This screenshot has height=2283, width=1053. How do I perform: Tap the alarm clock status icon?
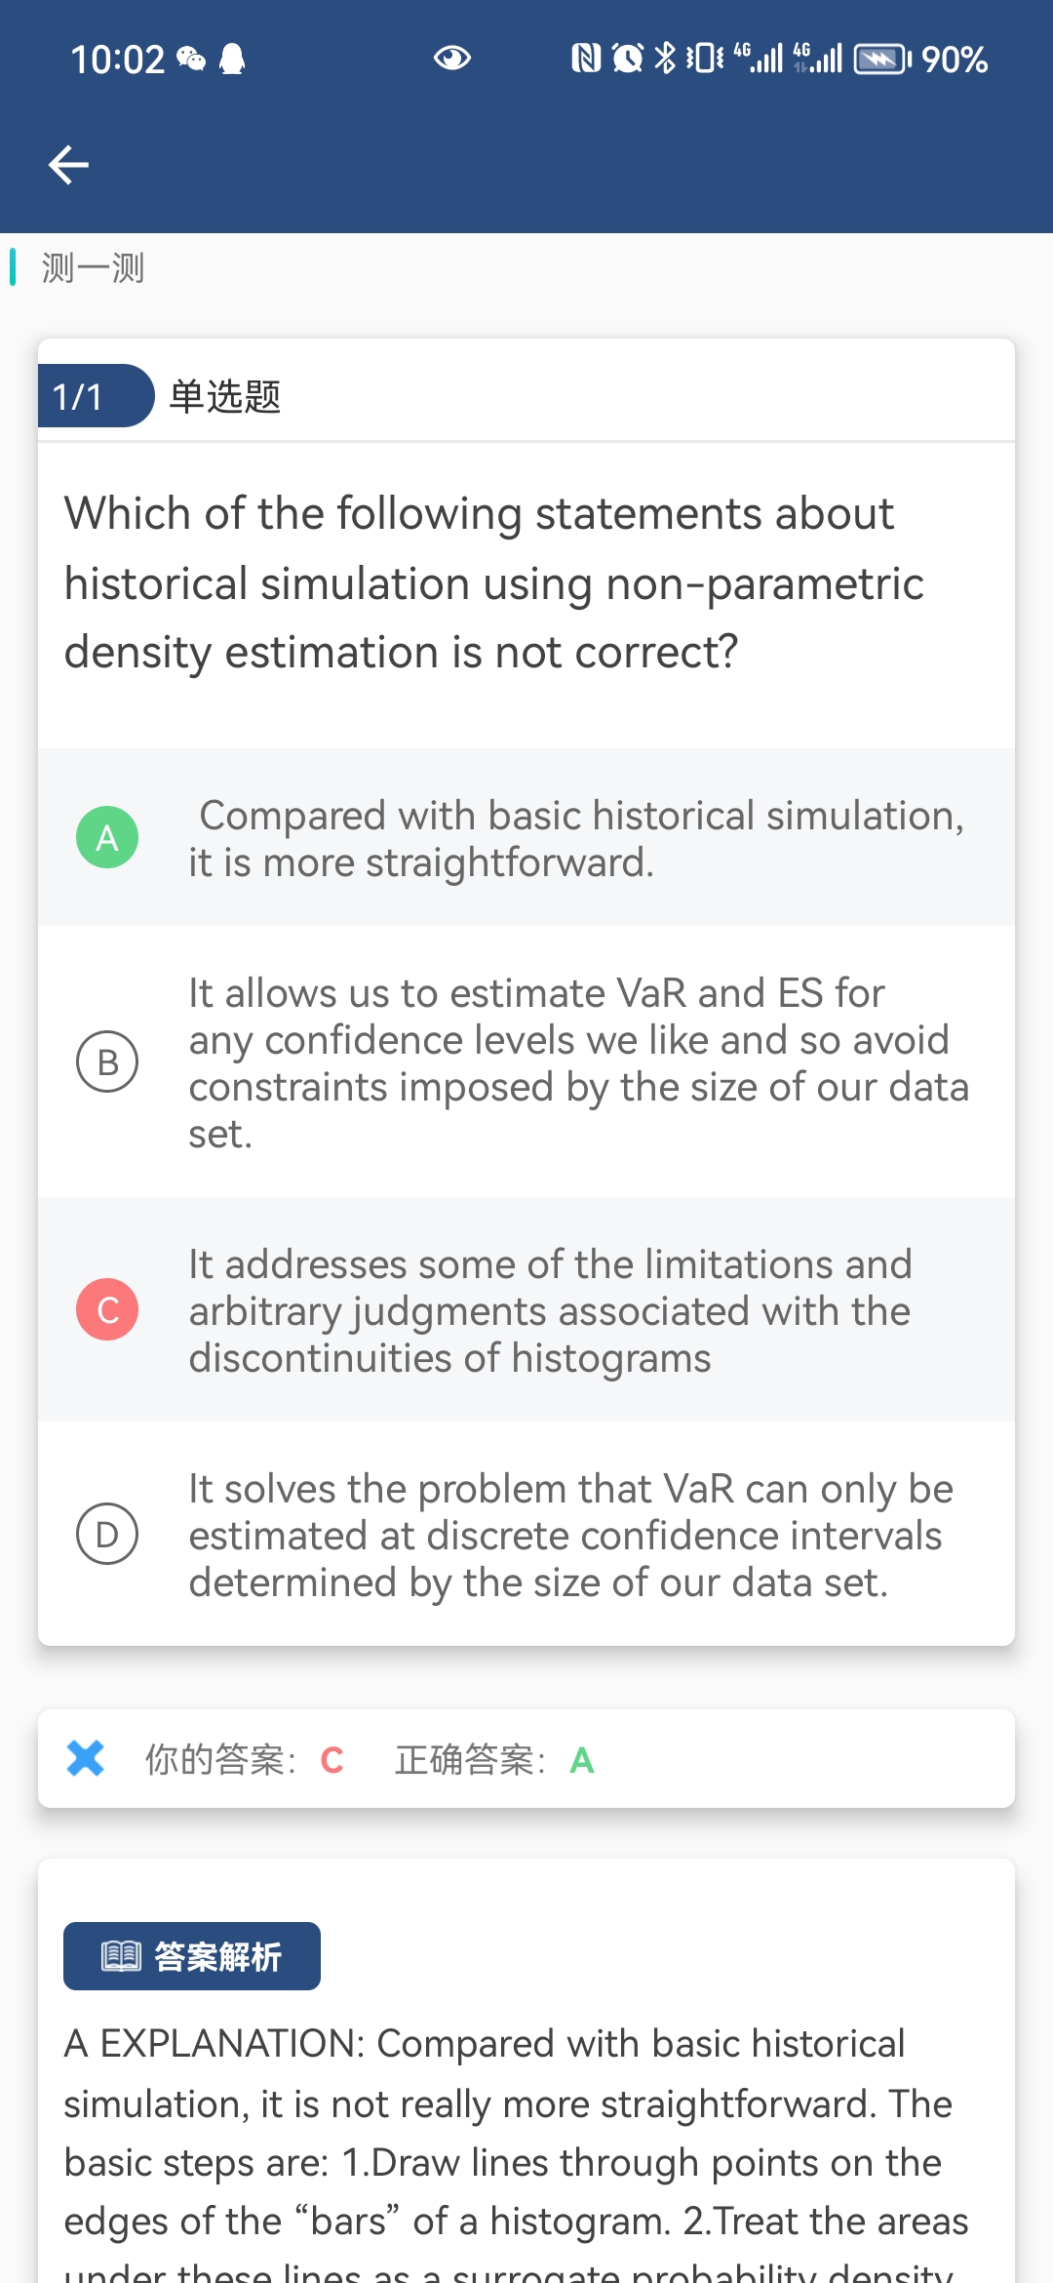(628, 59)
